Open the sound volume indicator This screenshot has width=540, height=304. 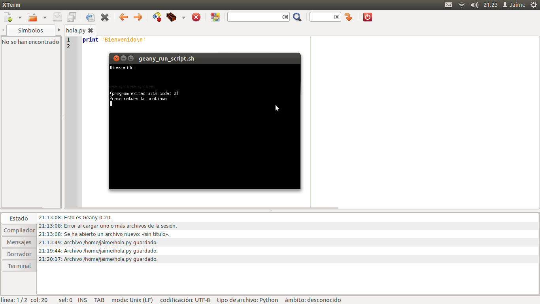[475, 5]
